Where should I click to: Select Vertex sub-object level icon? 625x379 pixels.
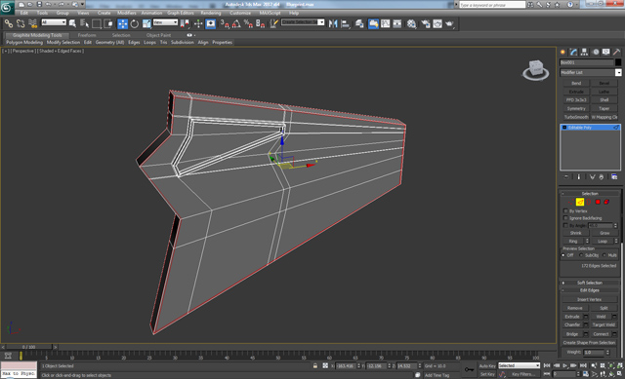coord(570,202)
